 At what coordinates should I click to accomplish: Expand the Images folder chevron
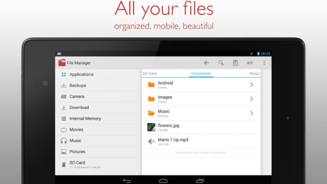[252, 99]
